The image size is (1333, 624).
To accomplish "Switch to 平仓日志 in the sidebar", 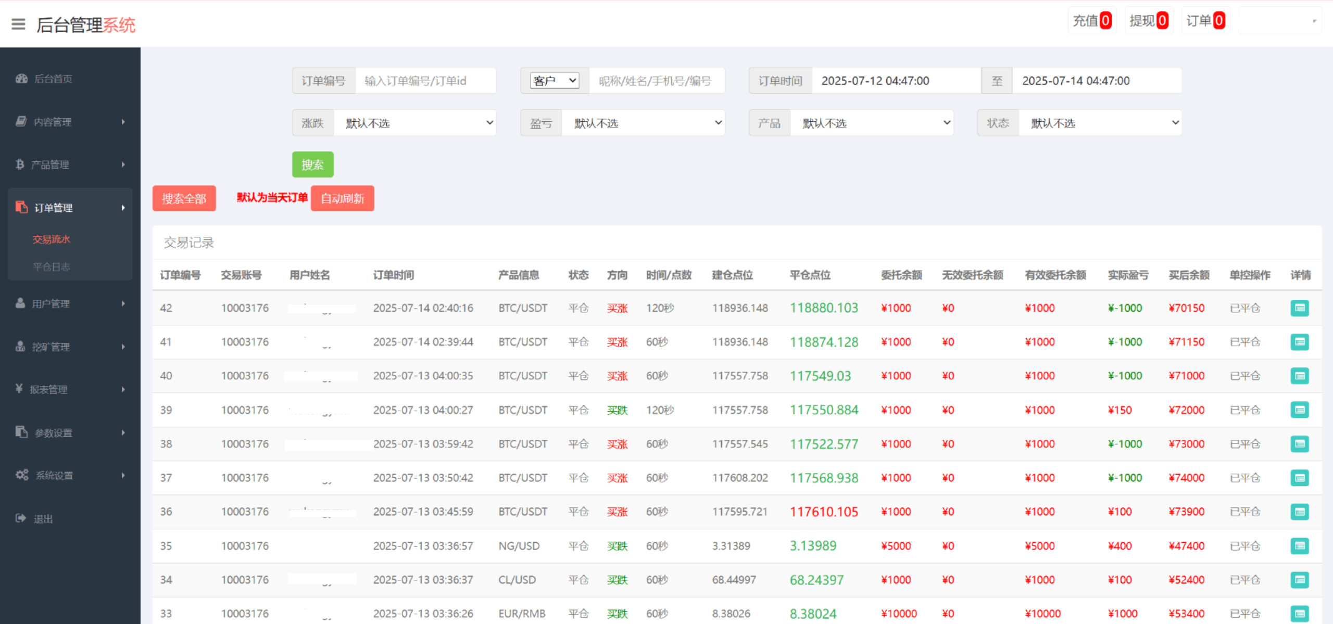I will 52,266.
